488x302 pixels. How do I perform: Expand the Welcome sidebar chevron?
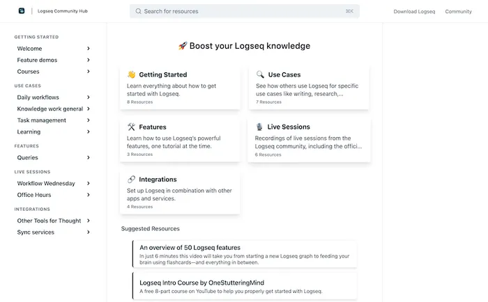tap(89, 49)
